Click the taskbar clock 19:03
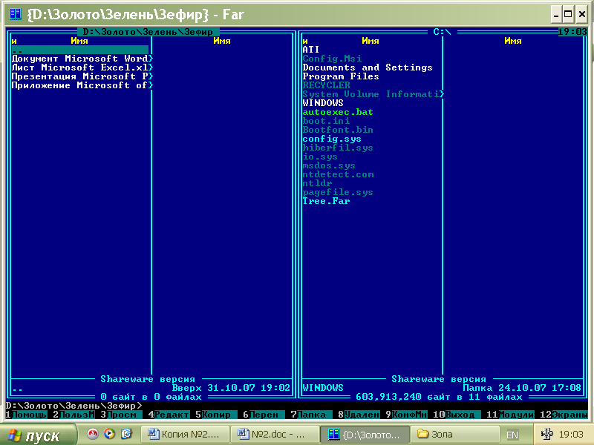Viewport: 594px width, 445px height. pyautogui.click(x=571, y=435)
